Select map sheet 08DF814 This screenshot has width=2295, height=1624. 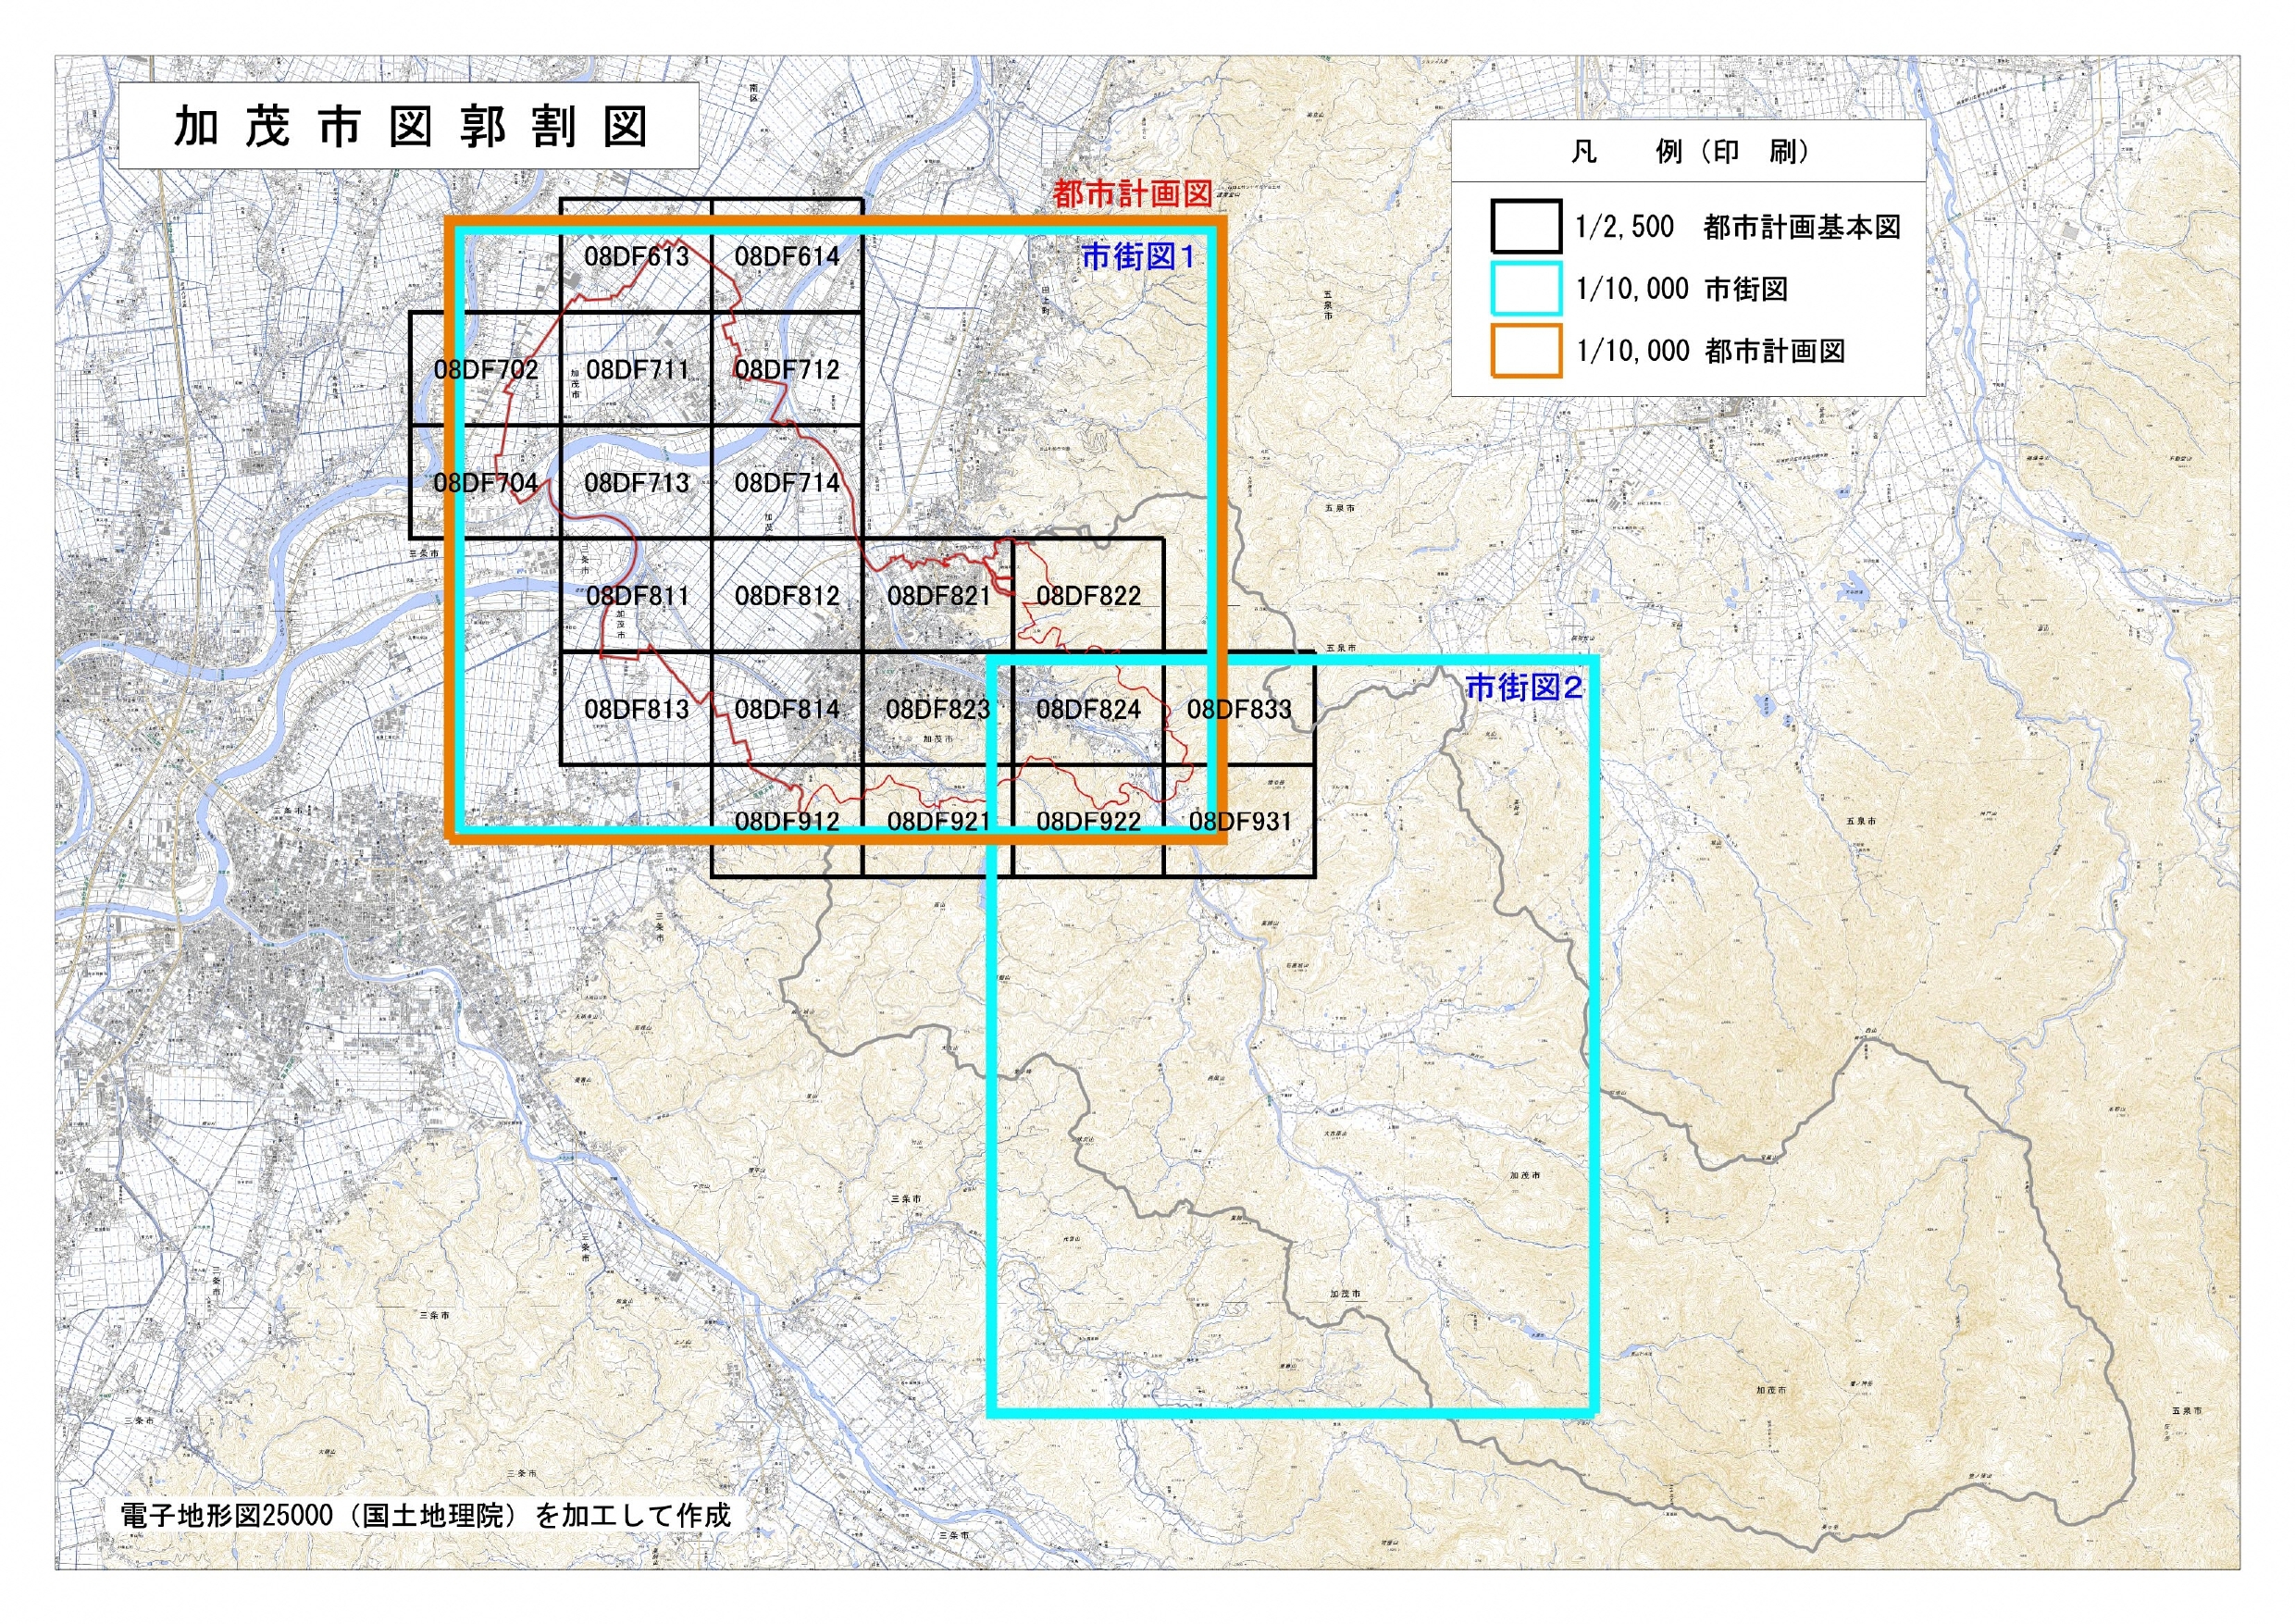(x=787, y=709)
